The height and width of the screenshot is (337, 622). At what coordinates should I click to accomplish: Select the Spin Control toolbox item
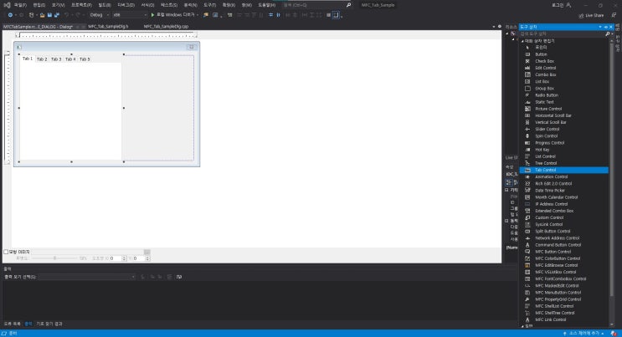pyautogui.click(x=564, y=135)
